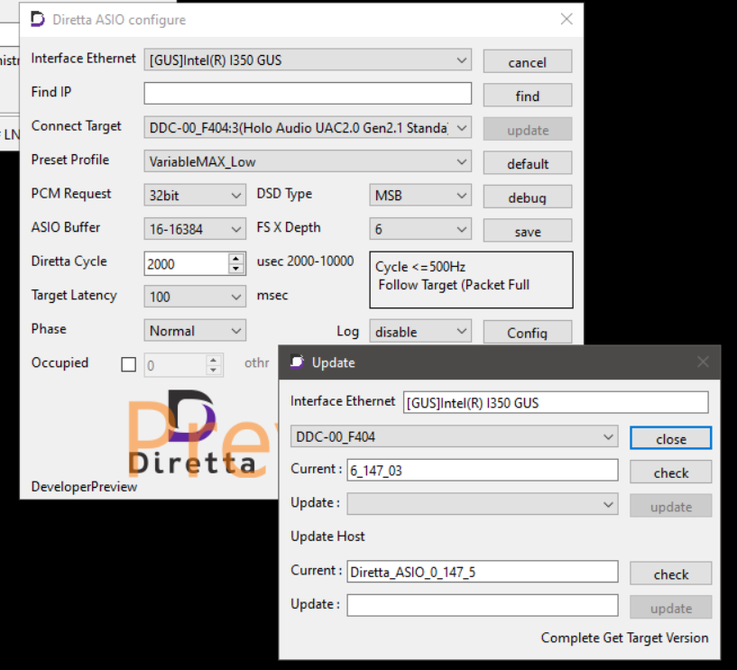Click the Find IP text field
This screenshot has height=670, width=737.
pyautogui.click(x=308, y=94)
